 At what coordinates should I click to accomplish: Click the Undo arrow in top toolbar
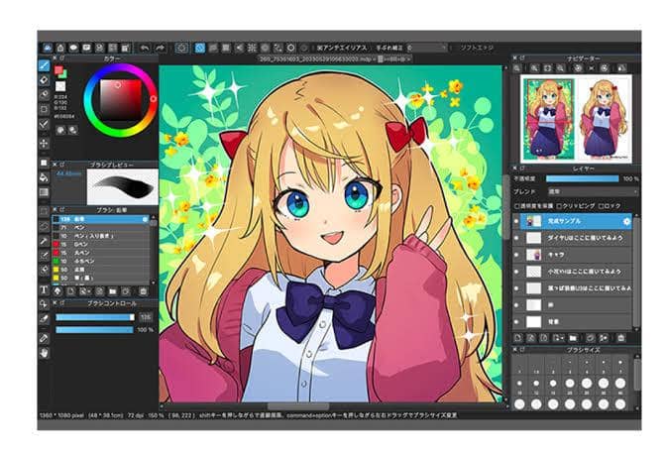tap(145, 47)
